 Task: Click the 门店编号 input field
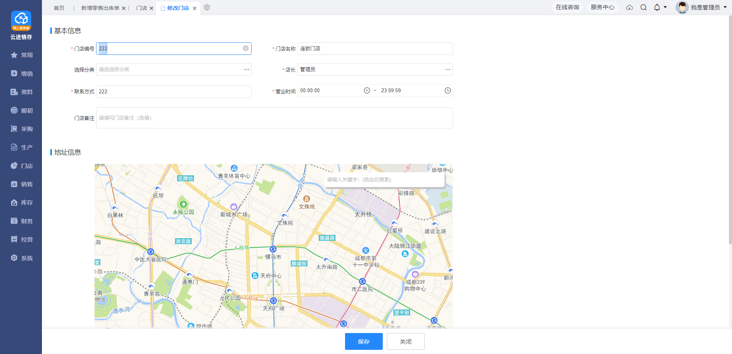[x=173, y=48]
